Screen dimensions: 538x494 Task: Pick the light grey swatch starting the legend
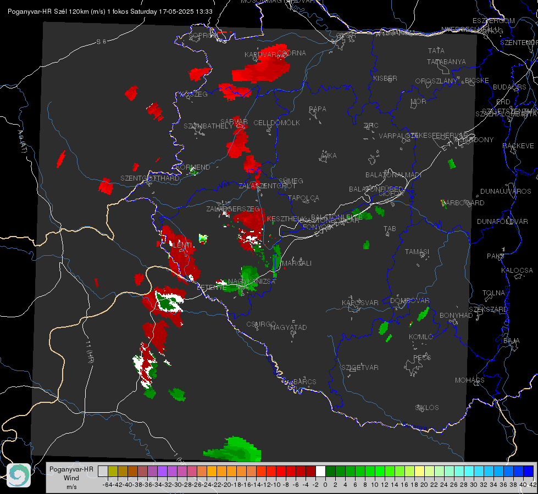(x=103, y=471)
